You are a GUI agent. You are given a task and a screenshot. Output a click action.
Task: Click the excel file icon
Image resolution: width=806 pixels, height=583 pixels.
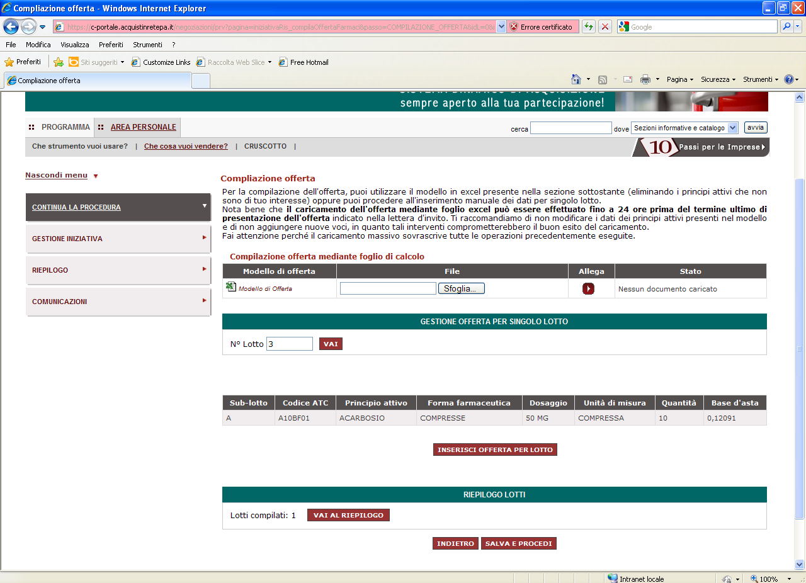(x=230, y=287)
